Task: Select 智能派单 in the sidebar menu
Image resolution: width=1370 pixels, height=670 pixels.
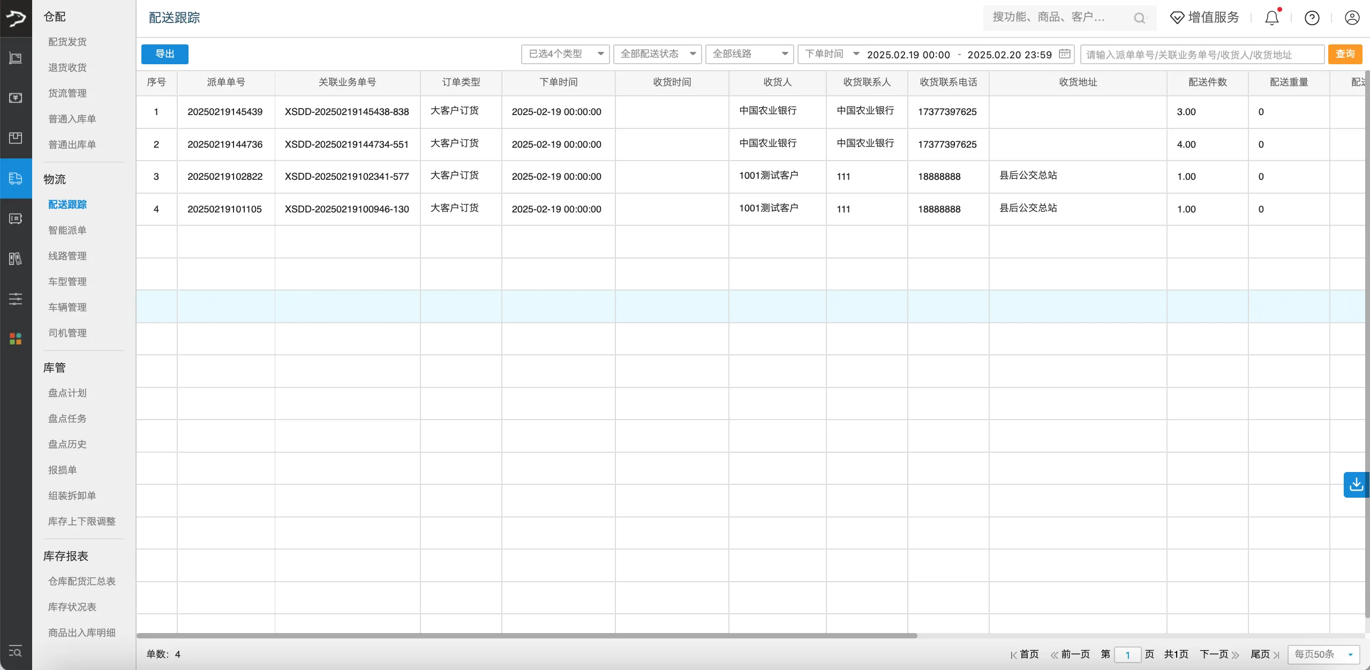Action: tap(67, 230)
